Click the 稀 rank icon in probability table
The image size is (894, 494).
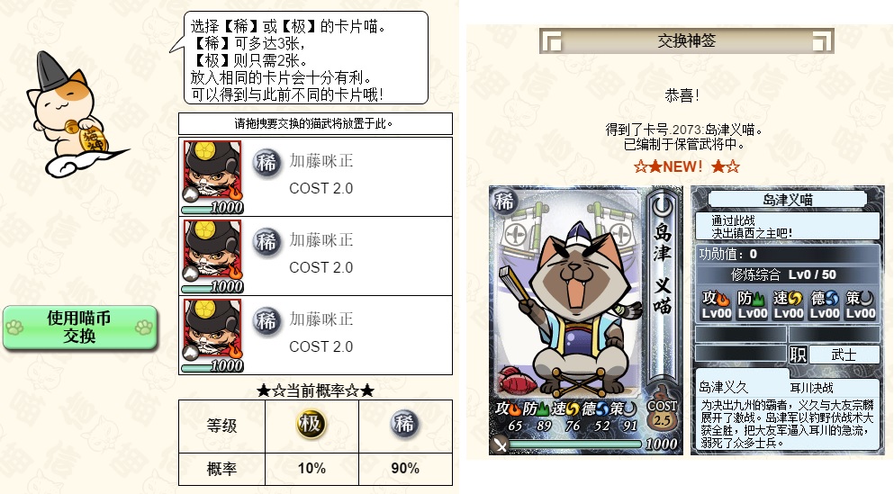pos(405,425)
